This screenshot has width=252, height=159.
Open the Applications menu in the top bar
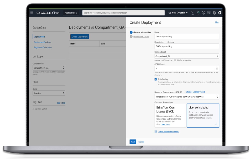(71, 12)
